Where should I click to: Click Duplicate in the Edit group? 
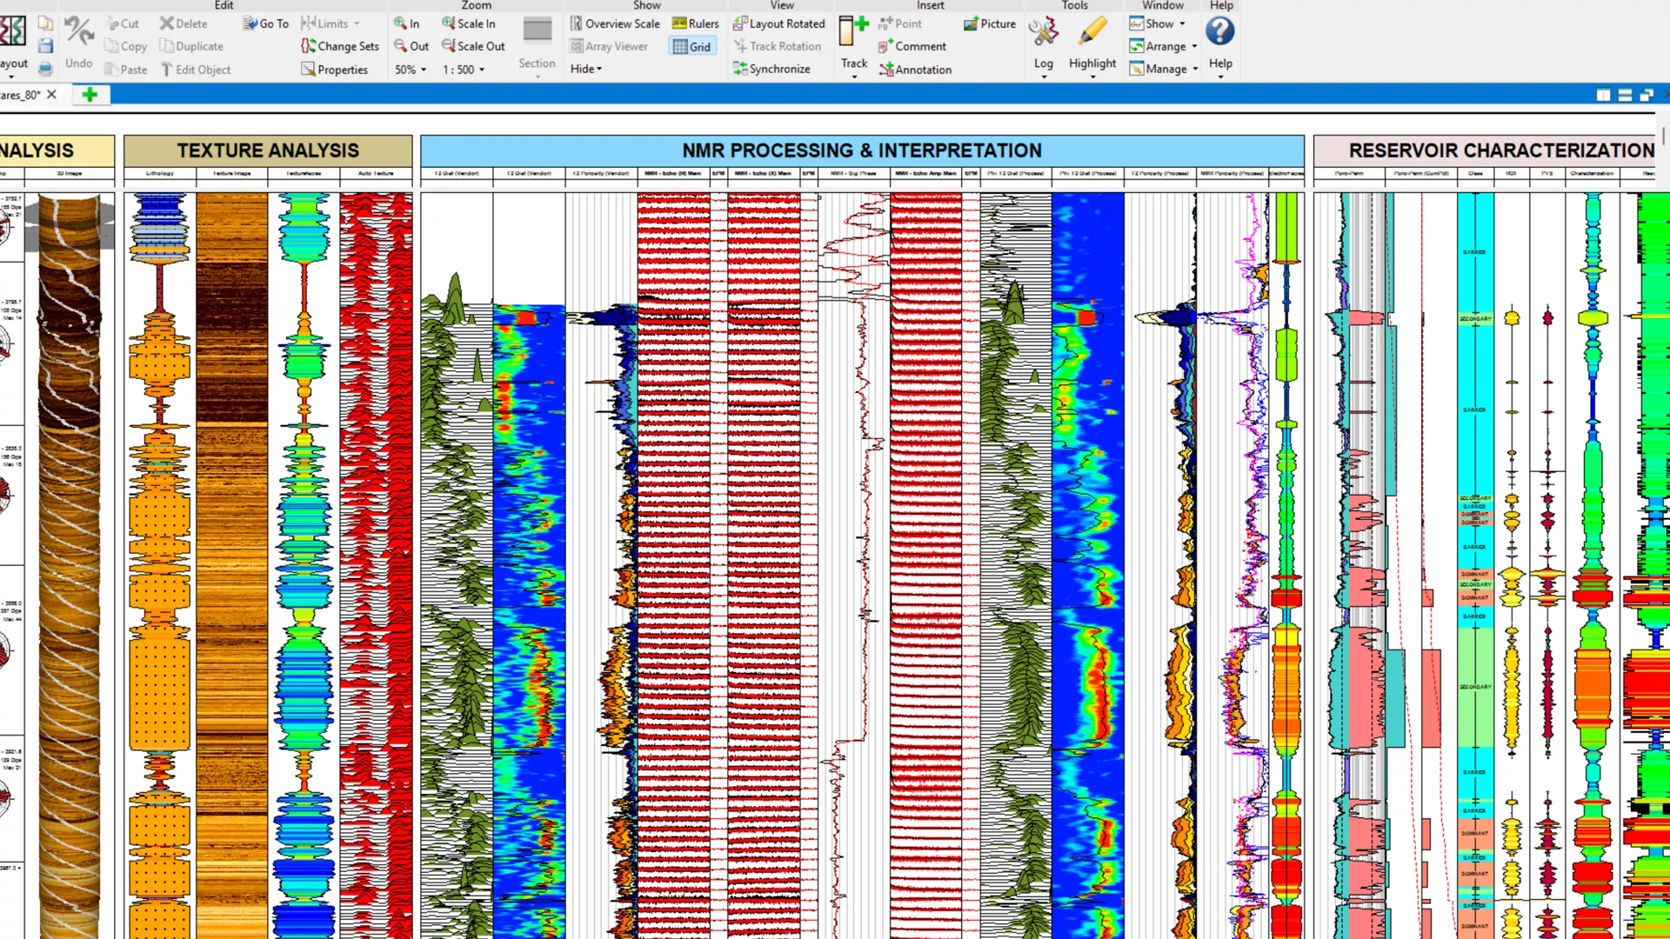click(191, 46)
